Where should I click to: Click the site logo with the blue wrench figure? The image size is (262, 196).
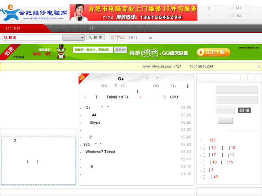point(34,13)
